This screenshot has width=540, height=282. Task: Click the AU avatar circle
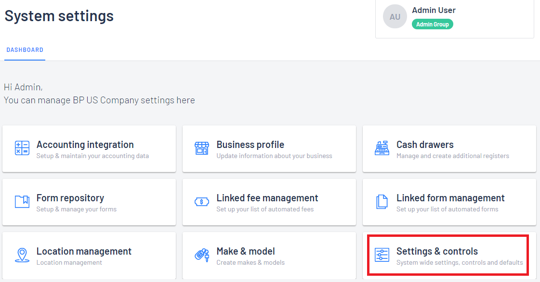point(395,16)
